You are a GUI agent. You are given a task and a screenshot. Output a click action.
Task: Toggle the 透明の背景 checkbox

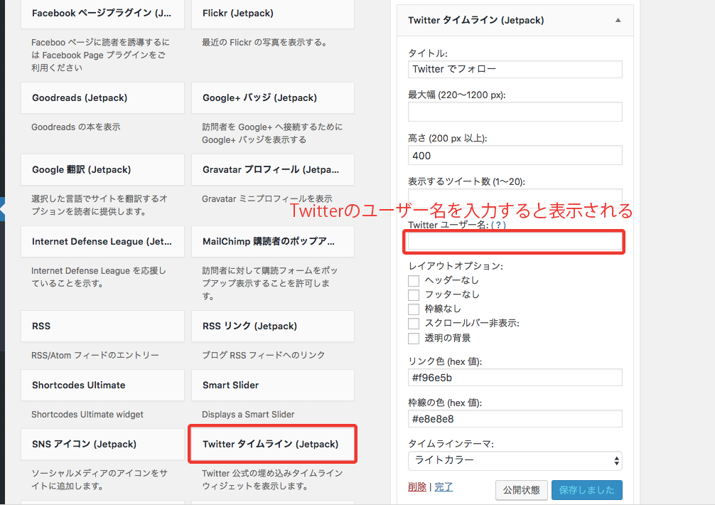point(414,338)
